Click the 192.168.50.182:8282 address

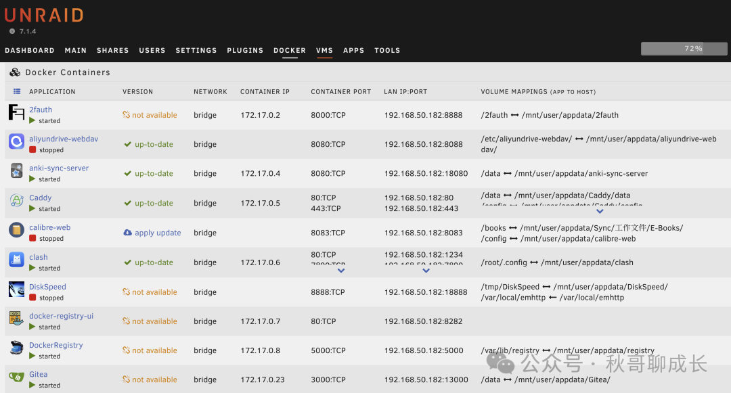(x=423, y=321)
